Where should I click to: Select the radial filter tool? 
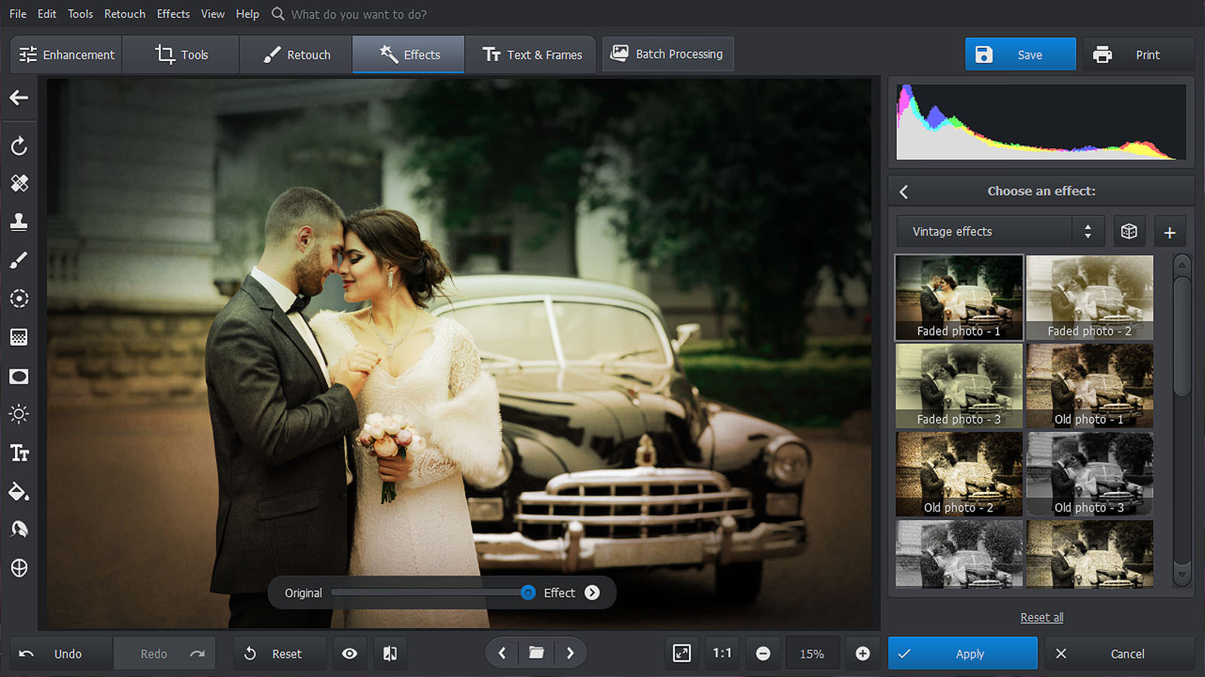(19, 299)
